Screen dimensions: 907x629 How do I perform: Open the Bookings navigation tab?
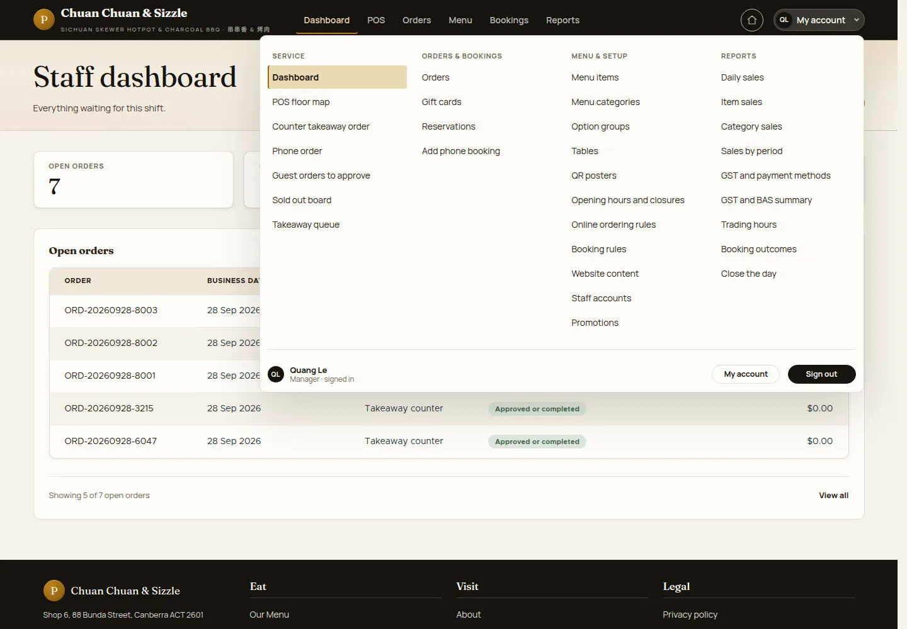(509, 20)
